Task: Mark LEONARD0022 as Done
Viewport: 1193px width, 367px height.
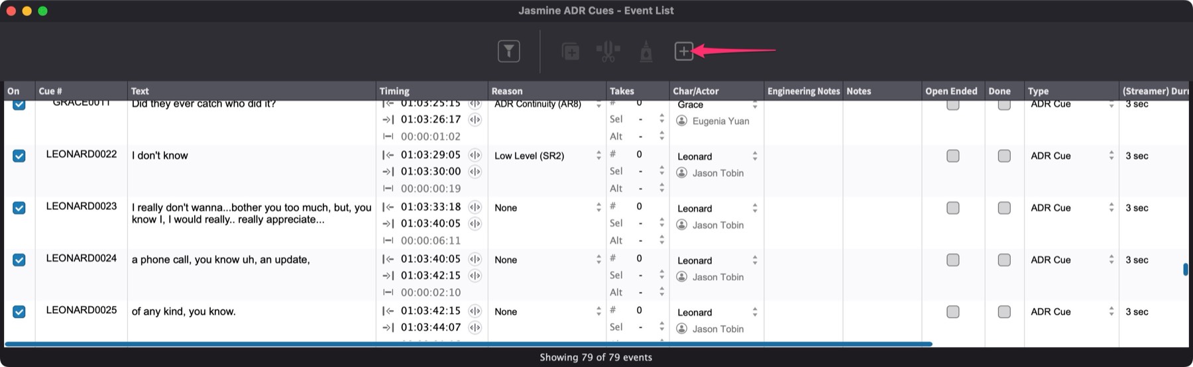Action: (x=1004, y=156)
